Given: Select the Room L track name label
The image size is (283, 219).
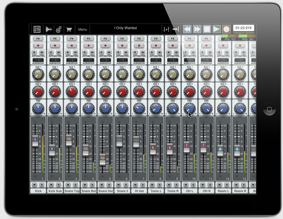Looking at the screenshot, I should (x=223, y=191).
